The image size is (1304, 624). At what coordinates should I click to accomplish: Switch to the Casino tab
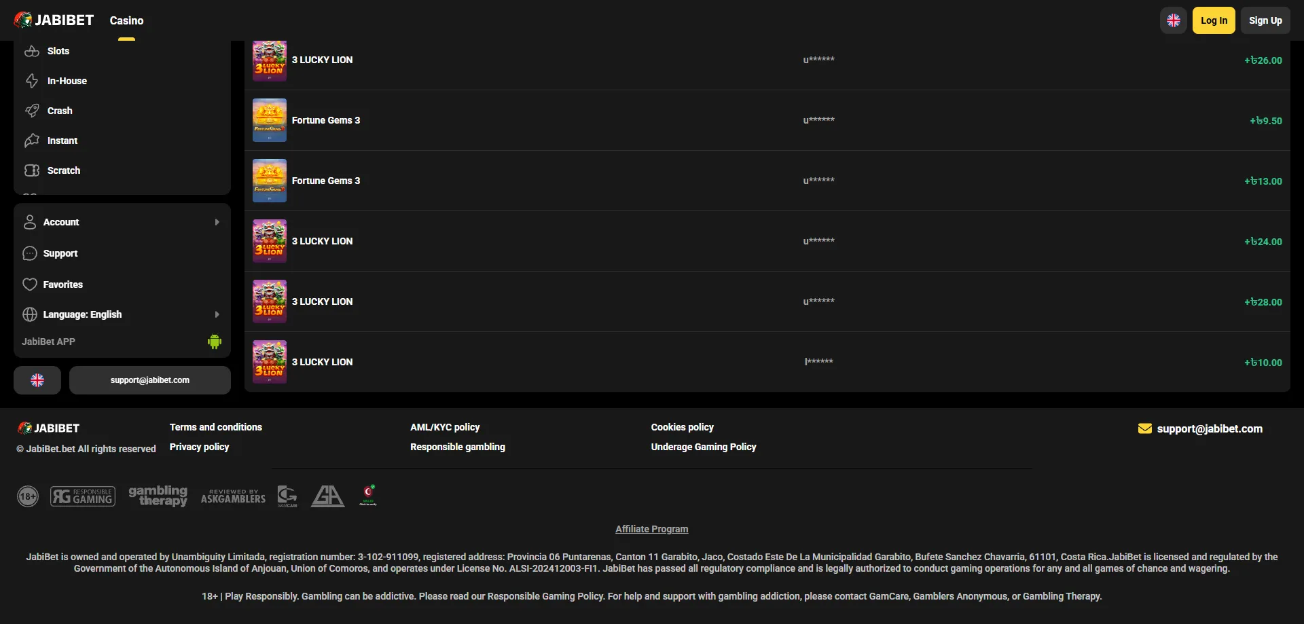127,20
